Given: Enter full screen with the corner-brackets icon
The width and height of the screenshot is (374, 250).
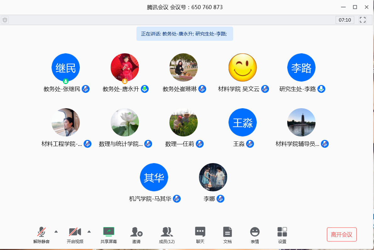Looking at the screenshot, I should pyautogui.click(x=363, y=20).
